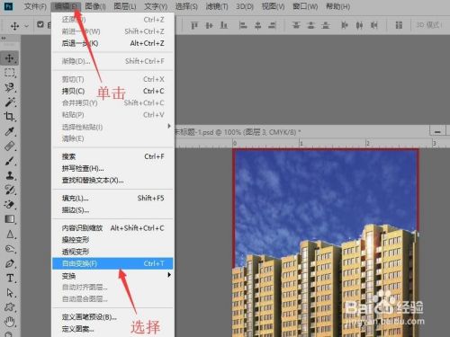Select the Gradient tool
Image resolution: width=450 pixels, height=337 pixels.
pos(10,219)
